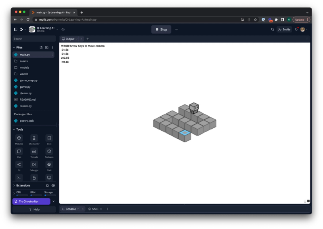
Task: Click the Invite button
Action: [284, 30]
